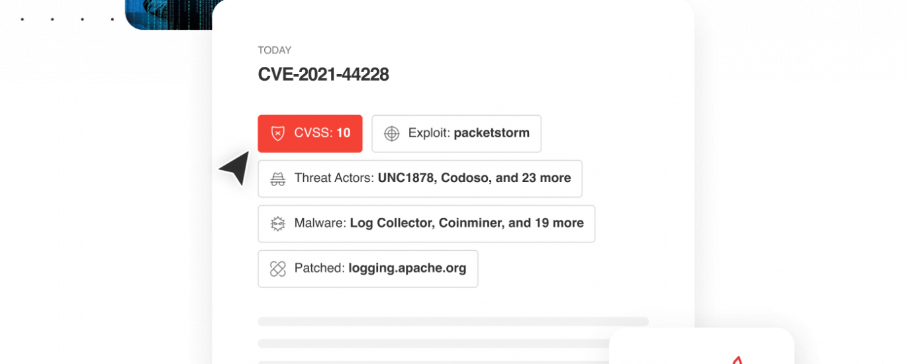
Task: Click the black arrow pointer icon
Action: point(235,168)
